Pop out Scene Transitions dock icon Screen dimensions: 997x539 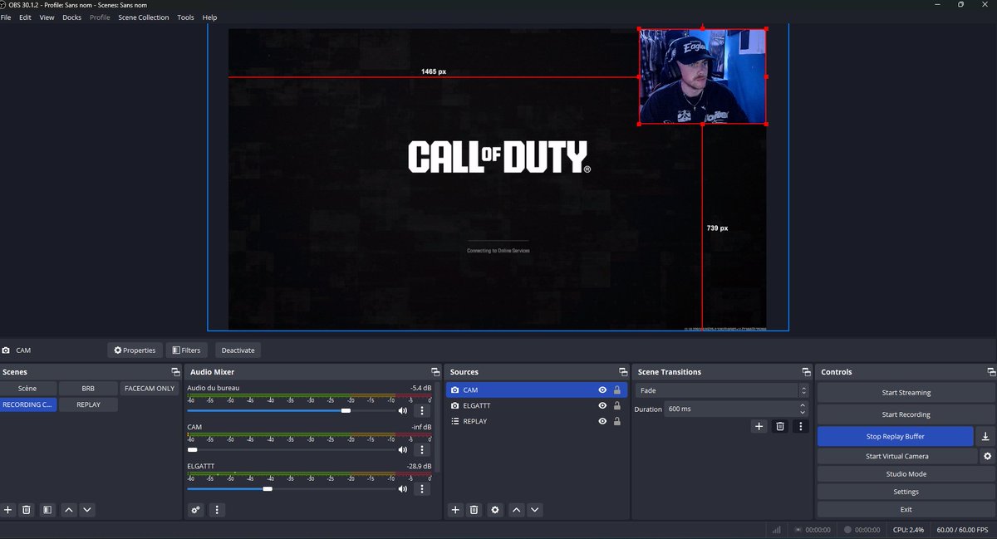pyautogui.click(x=806, y=372)
